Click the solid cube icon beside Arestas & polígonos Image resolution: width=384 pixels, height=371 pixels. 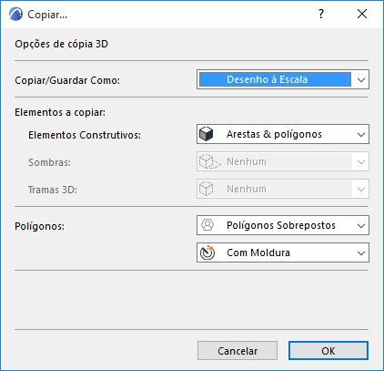click(x=207, y=134)
